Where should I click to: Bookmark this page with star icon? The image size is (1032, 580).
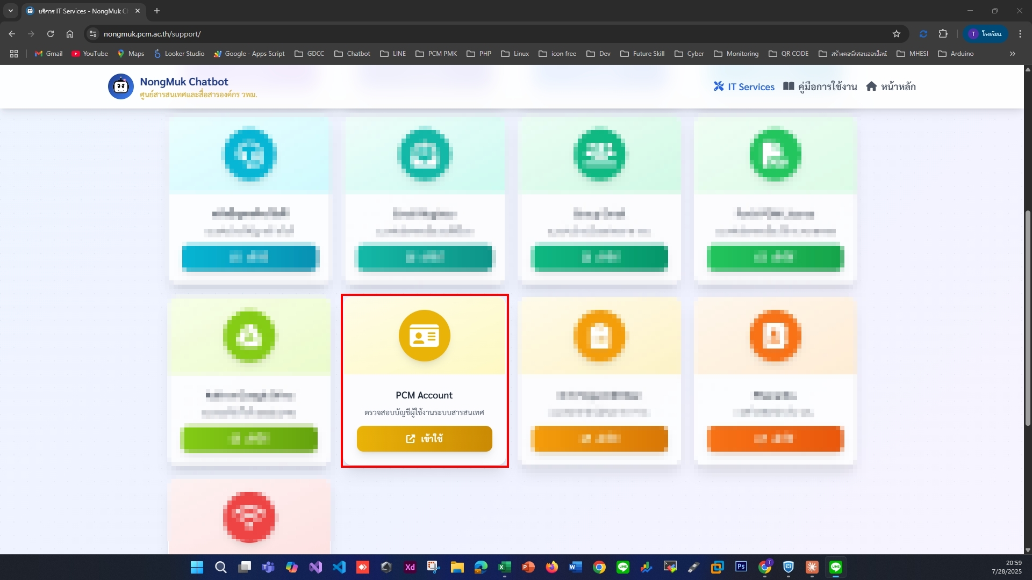coord(896,34)
